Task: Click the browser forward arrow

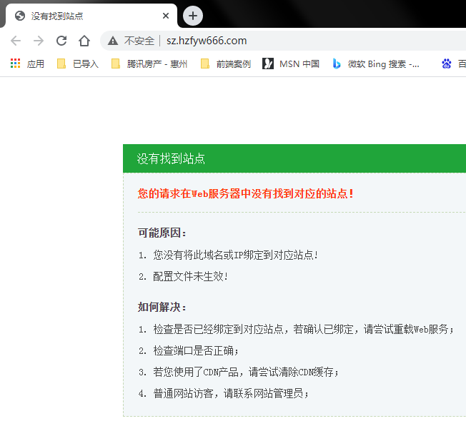Action: (x=39, y=41)
